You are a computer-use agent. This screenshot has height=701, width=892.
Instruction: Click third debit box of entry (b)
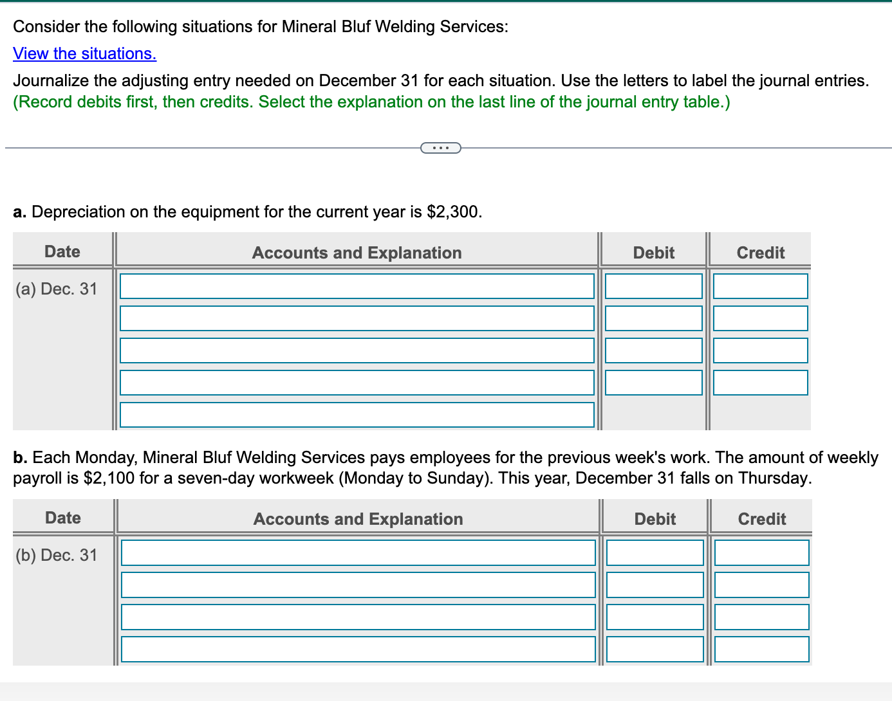pos(655,617)
